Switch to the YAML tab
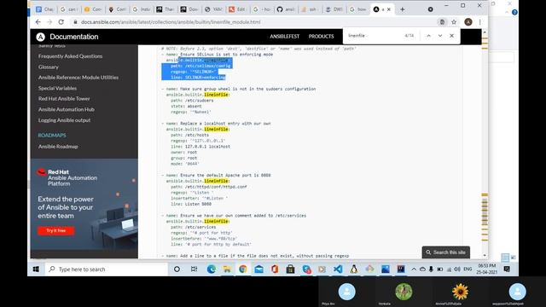 (x=213, y=9)
